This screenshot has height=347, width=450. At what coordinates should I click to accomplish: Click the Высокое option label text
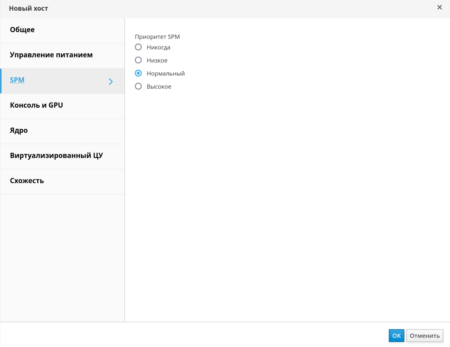[x=159, y=87]
